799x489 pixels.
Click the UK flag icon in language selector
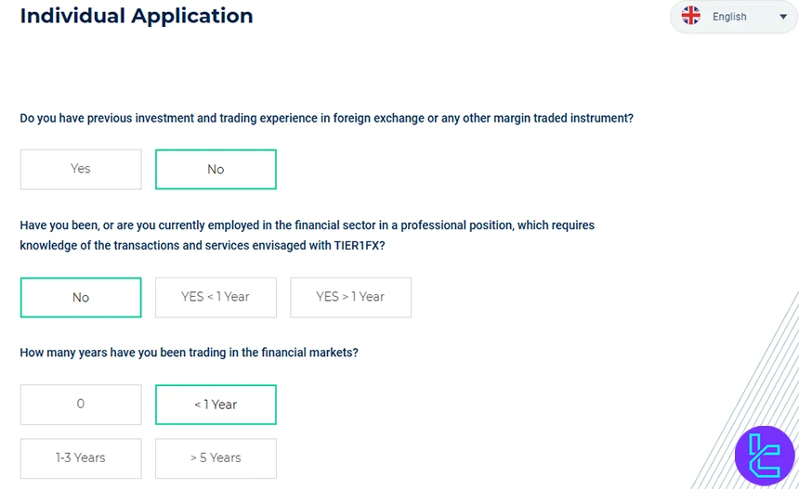point(691,16)
